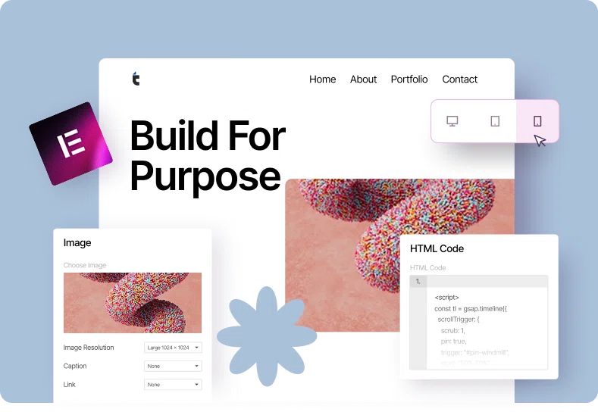Click the Contact nav link
598x415 pixels.
(x=459, y=80)
